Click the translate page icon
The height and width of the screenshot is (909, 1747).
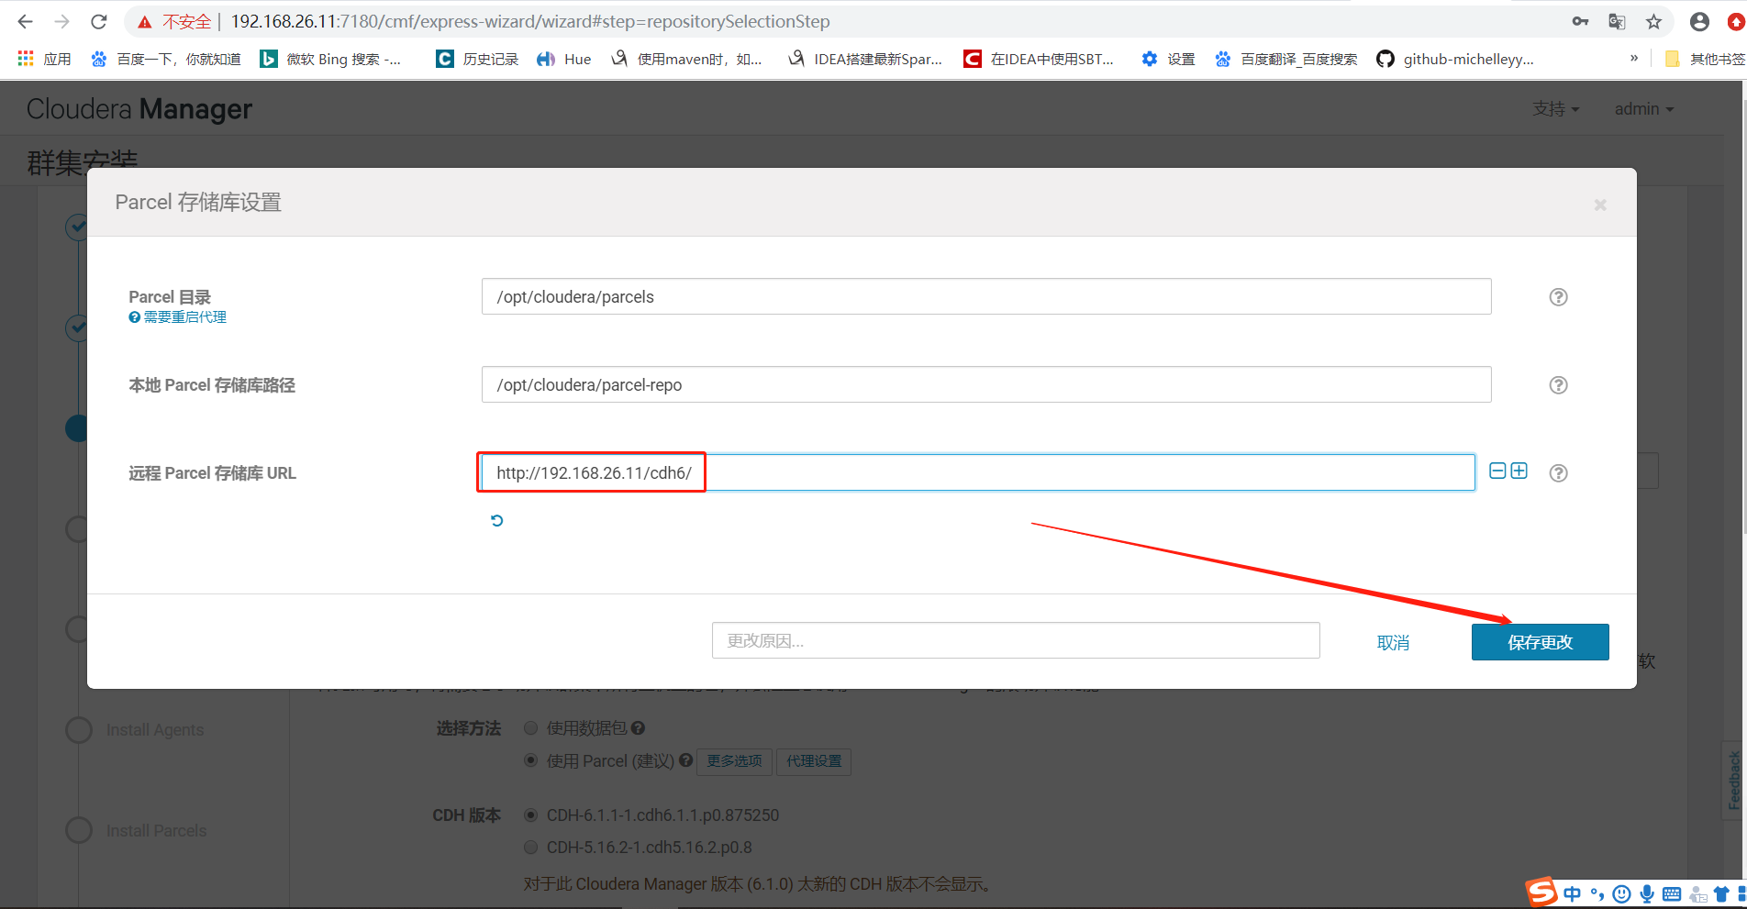click(1617, 21)
